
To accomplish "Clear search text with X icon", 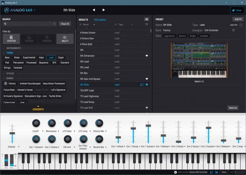I will pos(54,24).
